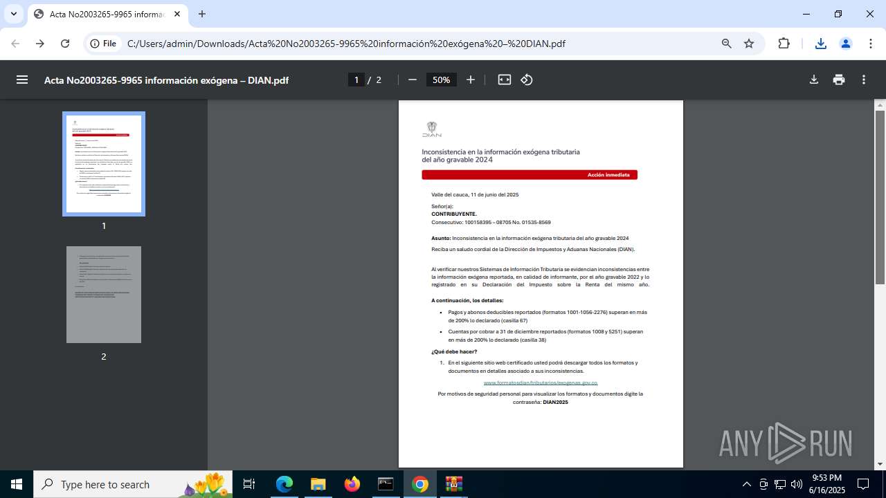886x498 pixels.
Task: Click the vertical scrollbar thumb
Action: click(880, 197)
